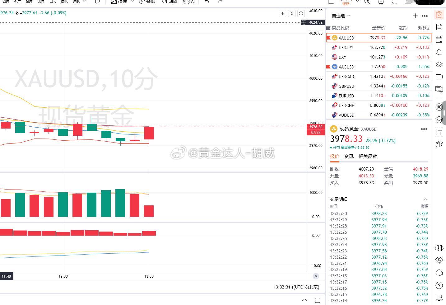
Task: Toggle auto scale A button
Action: coord(316,276)
